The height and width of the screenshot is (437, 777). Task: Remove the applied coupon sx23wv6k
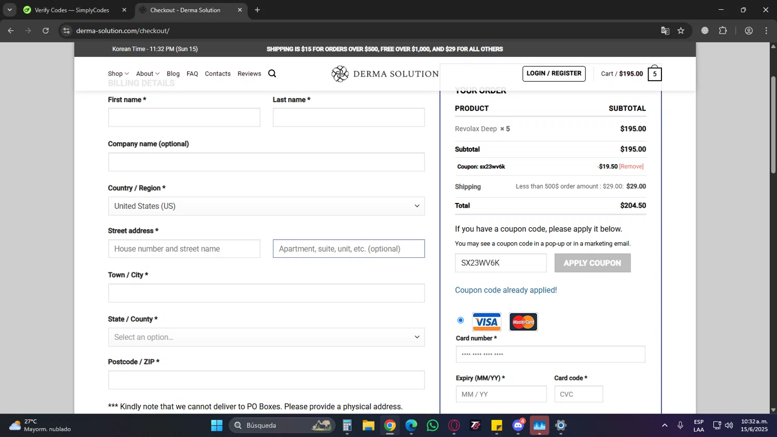[631, 167]
